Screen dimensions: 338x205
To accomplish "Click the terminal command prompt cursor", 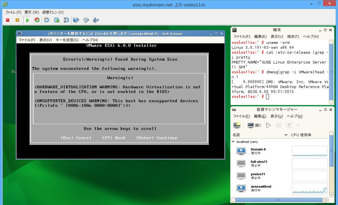I will (268, 96).
